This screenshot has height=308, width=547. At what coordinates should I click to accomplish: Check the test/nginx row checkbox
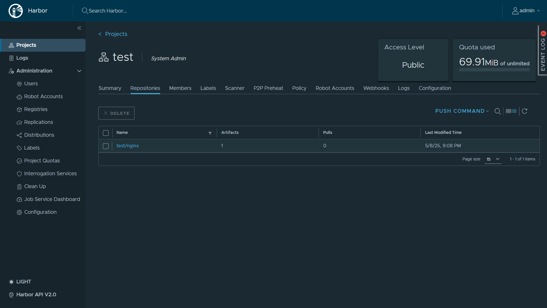106,146
